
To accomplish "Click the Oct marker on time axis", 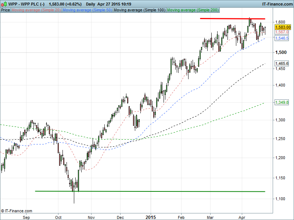I will (x=58, y=217).
